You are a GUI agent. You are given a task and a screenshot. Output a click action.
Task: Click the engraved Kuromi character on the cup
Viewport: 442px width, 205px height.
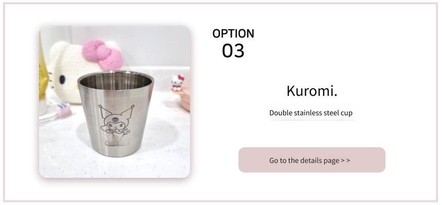116,120
